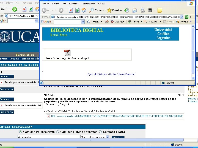Expand Google toolbar overflow chevron
The width and height of the screenshot is (198, 148).
coord(191,22)
